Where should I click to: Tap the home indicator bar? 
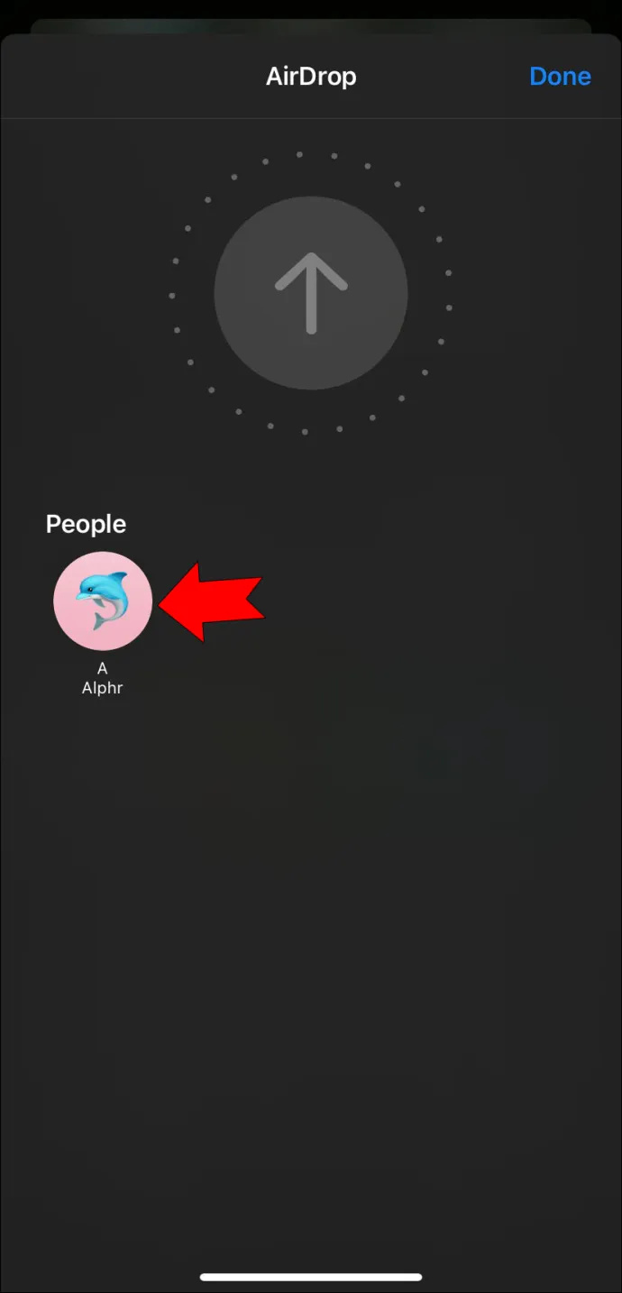(x=311, y=1277)
